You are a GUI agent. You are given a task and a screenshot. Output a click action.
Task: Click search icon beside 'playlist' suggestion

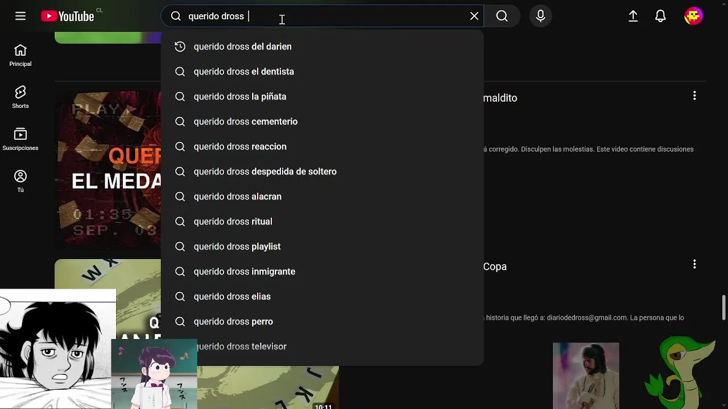180,247
